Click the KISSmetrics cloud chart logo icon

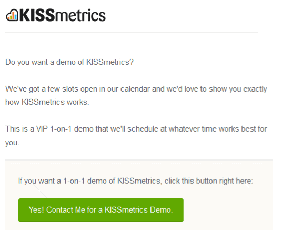pos(12,15)
